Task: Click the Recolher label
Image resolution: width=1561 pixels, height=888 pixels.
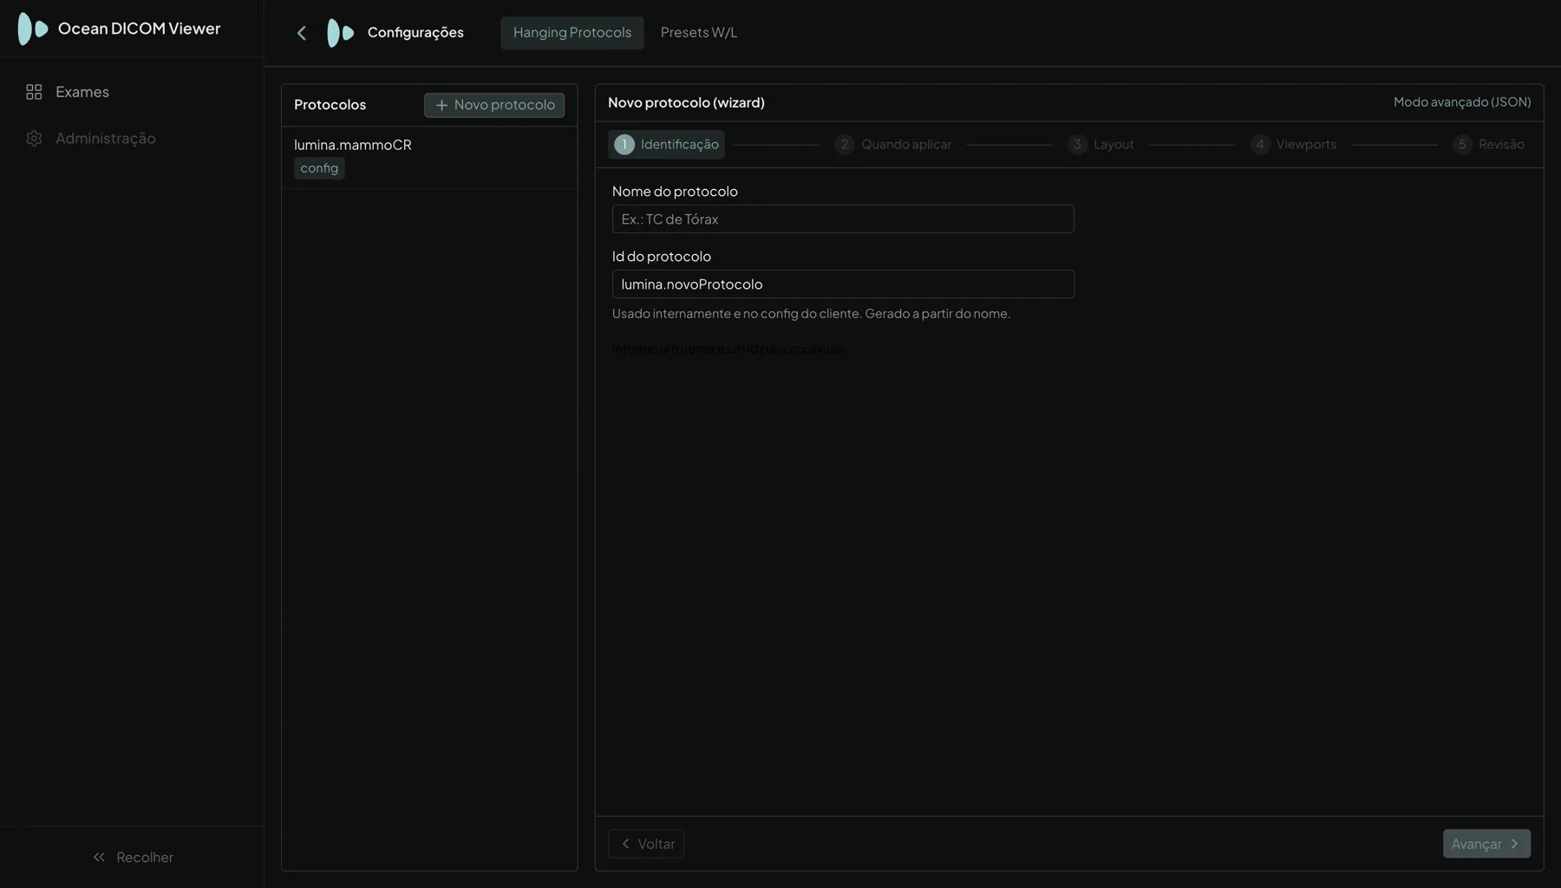Action: 145,857
